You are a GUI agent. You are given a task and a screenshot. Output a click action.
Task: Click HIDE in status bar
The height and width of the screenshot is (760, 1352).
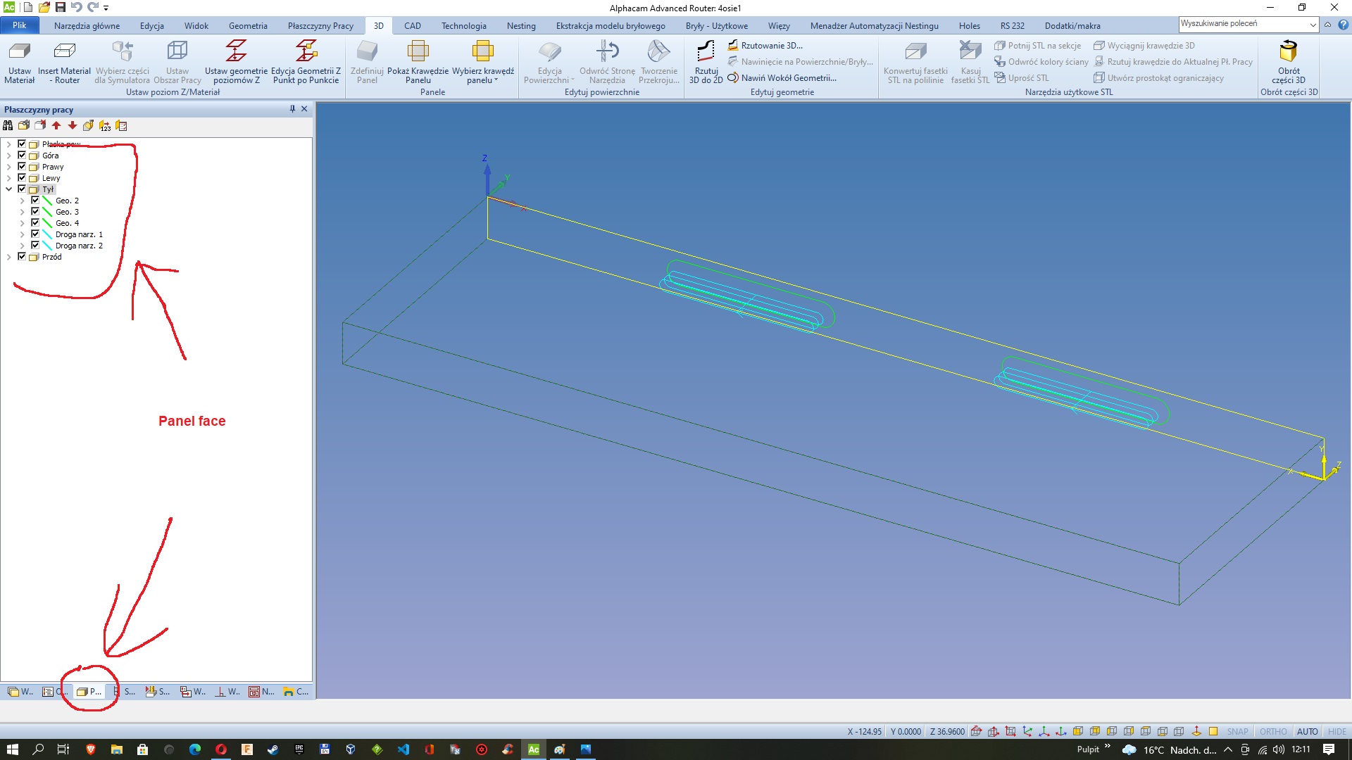pyautogui.click(x=1337, y=732)
